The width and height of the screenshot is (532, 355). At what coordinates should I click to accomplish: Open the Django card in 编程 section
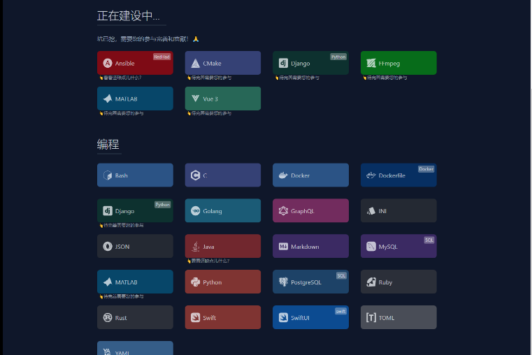[x=135, y=210]
